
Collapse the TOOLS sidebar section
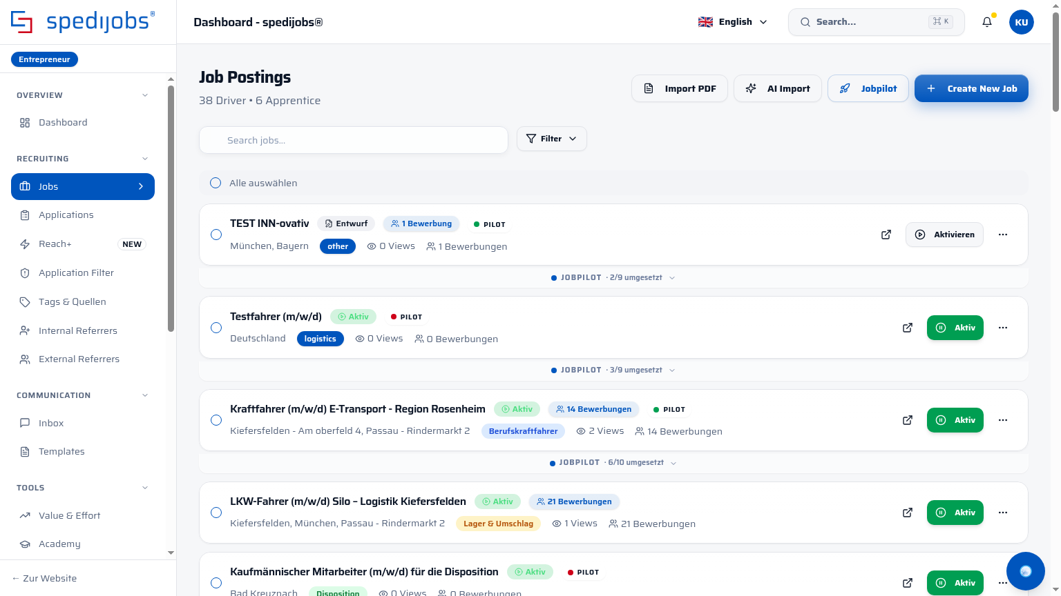145,488
